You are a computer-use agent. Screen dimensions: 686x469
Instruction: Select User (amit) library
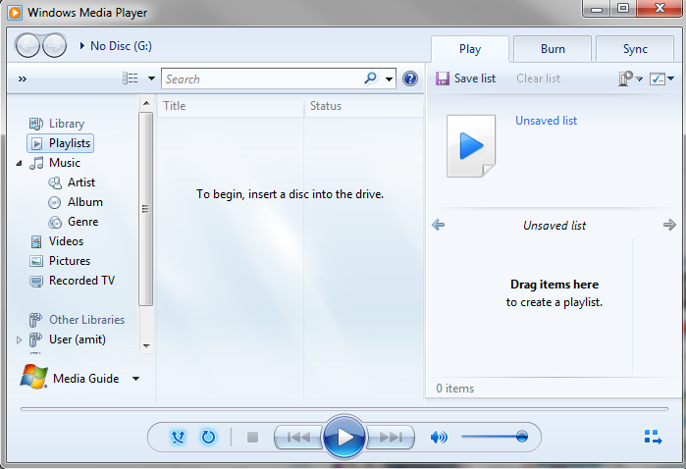(x=77, y=339)
